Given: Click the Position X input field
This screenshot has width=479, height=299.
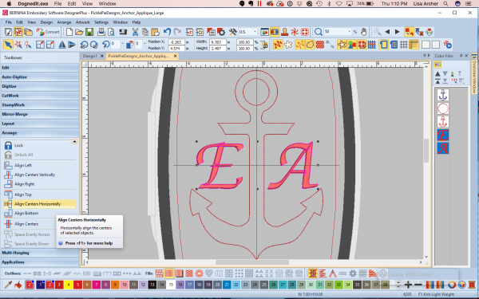Looking at the screenshot, I should point(176,41).
